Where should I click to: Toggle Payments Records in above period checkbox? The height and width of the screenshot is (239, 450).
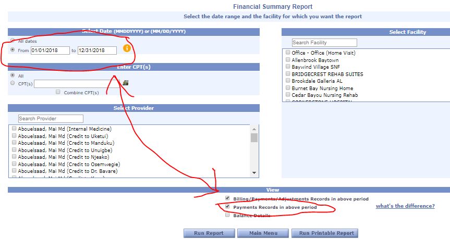(x=227, y=207)
